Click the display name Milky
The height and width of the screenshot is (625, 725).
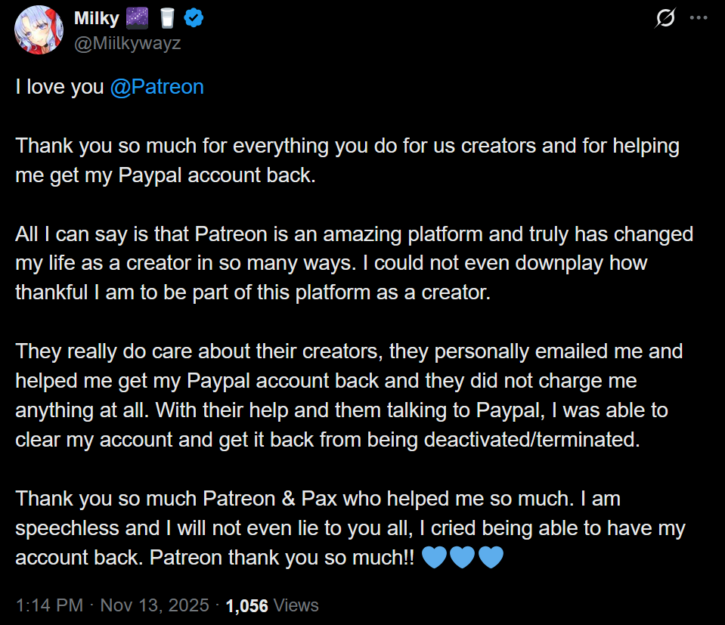[x=97, y=18]
